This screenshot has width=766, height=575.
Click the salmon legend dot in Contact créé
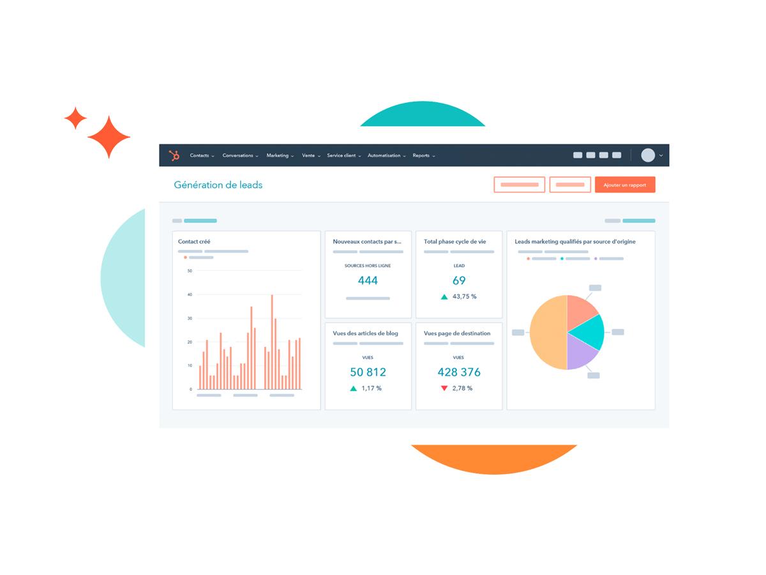tap(185, 257)
